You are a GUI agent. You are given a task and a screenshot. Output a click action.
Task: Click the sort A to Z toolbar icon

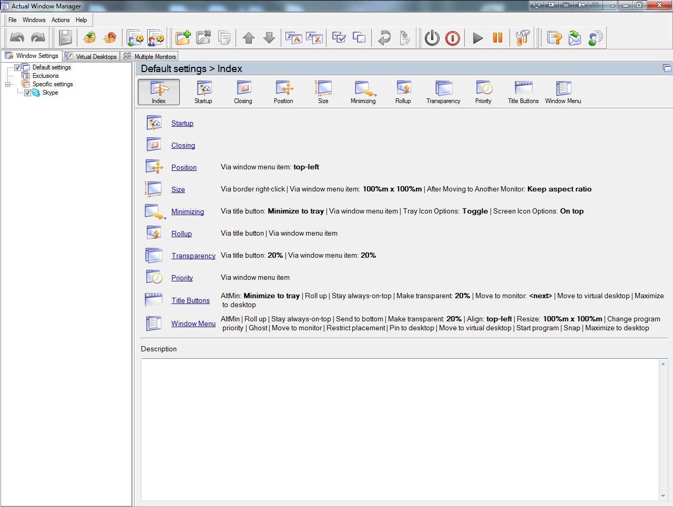tap(314, 38)
